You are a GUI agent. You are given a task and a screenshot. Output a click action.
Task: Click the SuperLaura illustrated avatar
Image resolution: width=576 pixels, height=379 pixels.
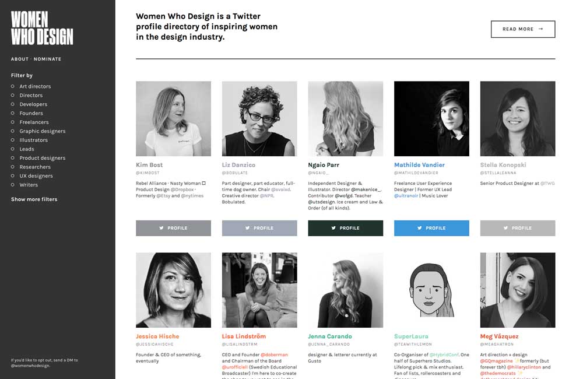click(x=431, y=290)
